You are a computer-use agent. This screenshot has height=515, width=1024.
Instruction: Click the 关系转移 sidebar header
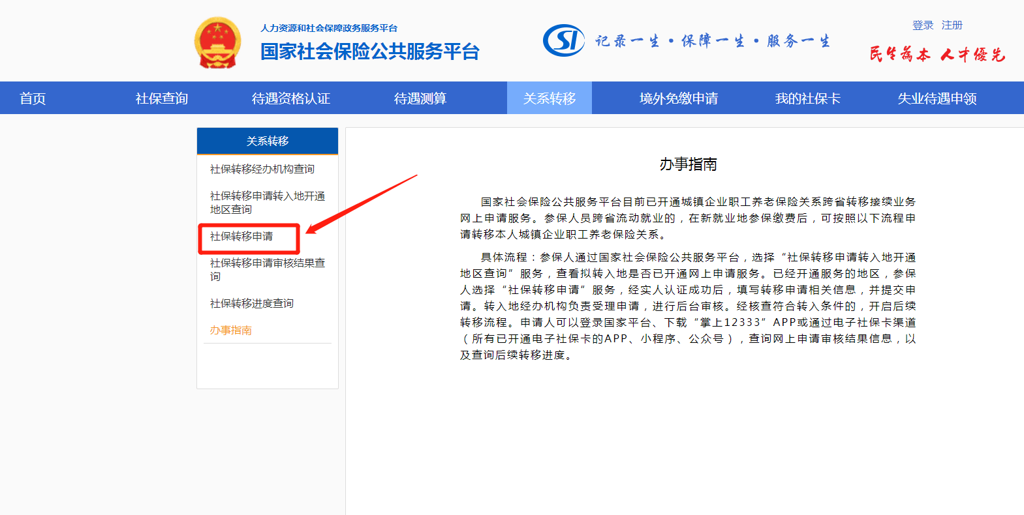click(x=268, y=141)
